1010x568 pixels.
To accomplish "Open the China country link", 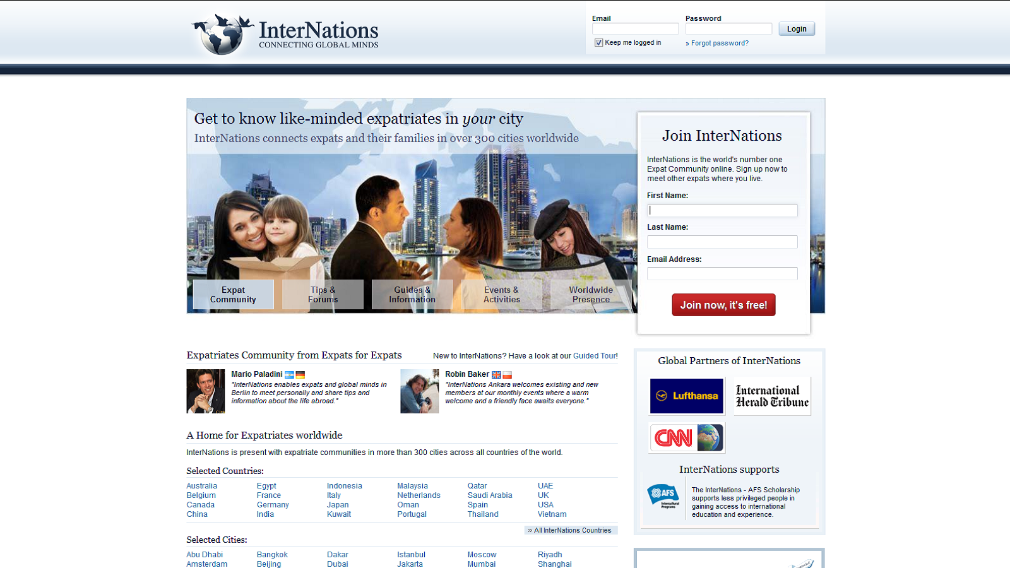I will [x=197, y=514].
